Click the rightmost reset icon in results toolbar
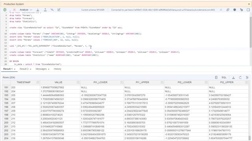Viewport: 252px width, 141px height. coord(247,78)
